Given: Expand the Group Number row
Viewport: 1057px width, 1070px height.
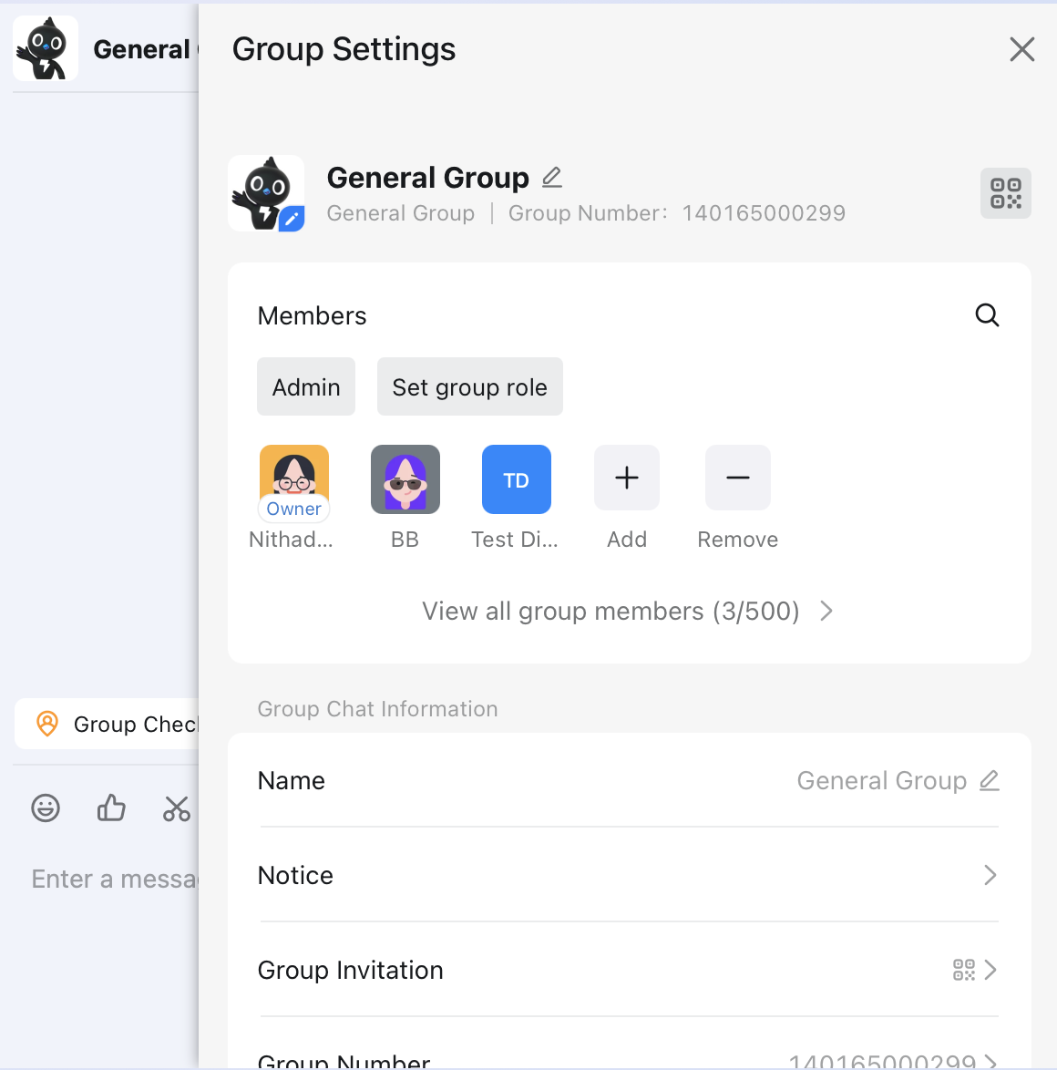Looking at the screenshot, I should pyautogui.click(x=990, y=1060).
